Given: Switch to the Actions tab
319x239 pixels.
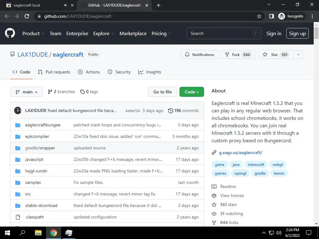Looking at the screenshot, I should 89,72.
